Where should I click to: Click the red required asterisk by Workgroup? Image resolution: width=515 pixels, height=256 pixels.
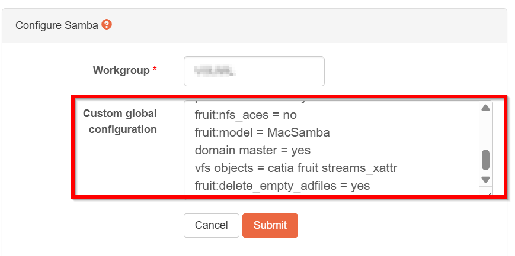(155, 70)
